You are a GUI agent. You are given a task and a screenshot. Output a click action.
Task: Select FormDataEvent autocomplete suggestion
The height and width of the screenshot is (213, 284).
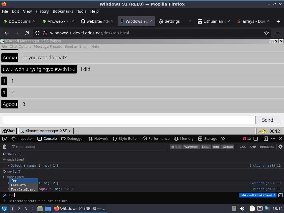click(x=24, y=189)
